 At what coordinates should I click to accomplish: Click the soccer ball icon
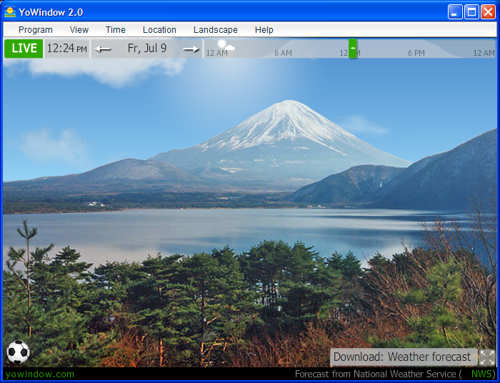18,352
